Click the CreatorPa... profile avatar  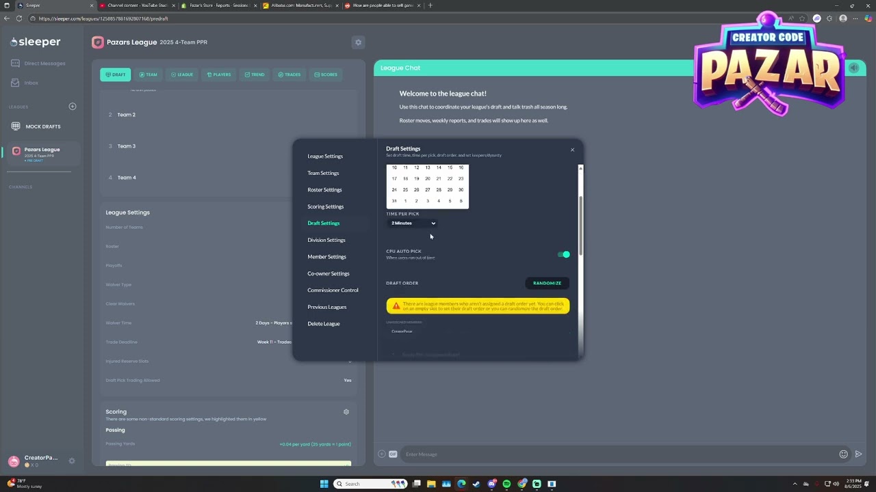pos(14,461)
